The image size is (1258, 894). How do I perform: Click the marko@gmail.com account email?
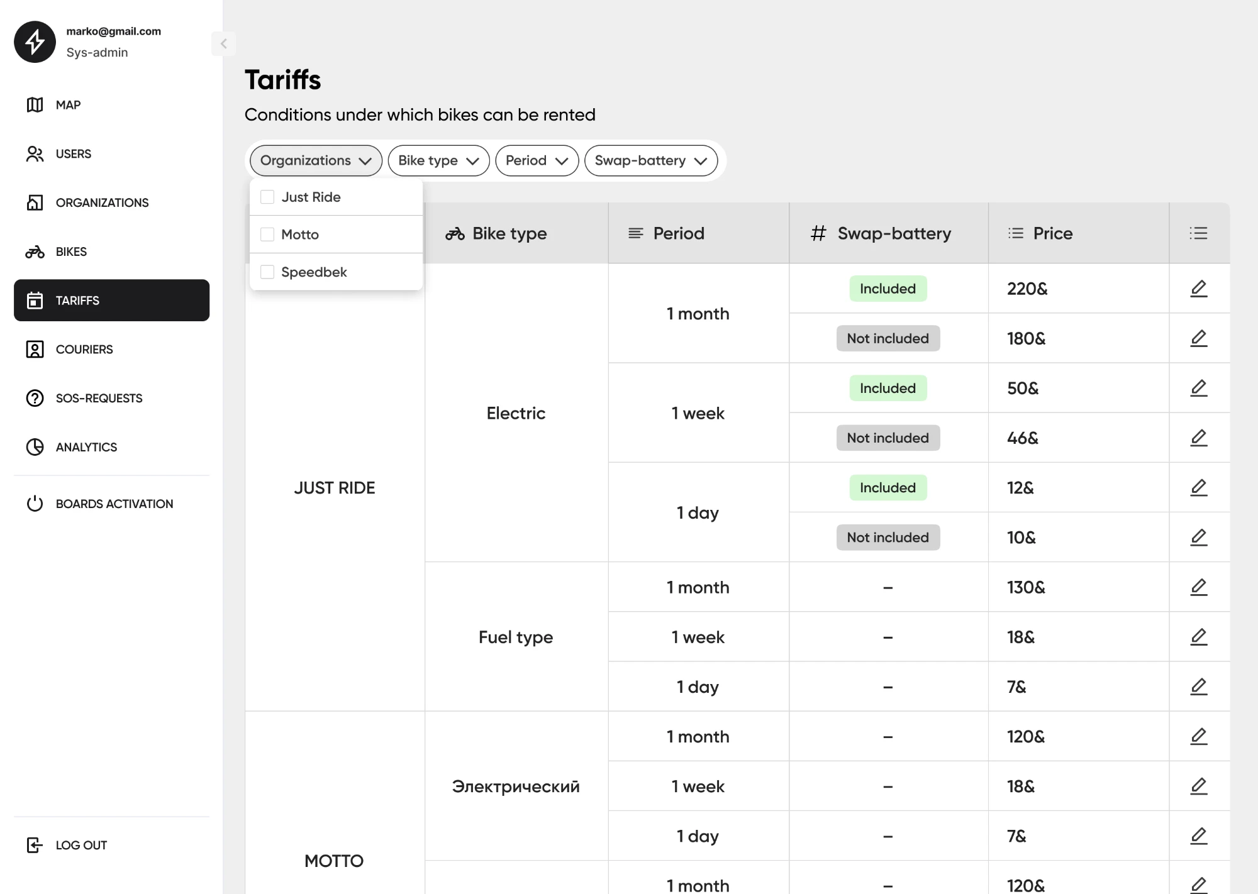click(114, 31)
